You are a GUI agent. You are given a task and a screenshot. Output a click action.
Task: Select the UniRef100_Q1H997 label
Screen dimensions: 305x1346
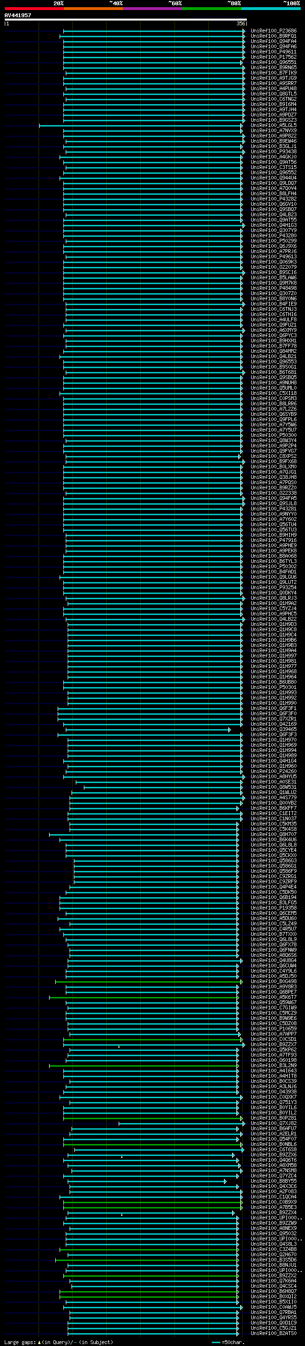pos(274,656)
